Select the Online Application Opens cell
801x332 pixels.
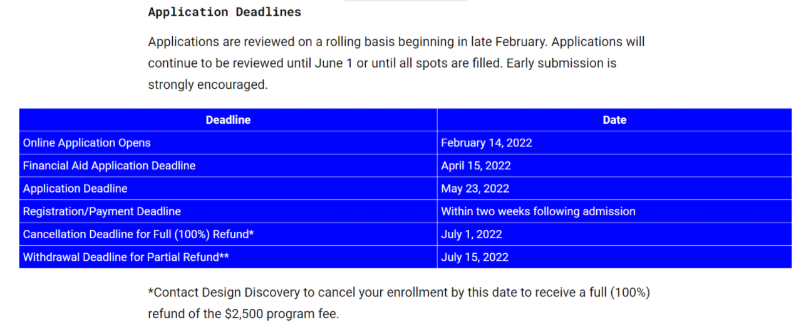(87, 143)
